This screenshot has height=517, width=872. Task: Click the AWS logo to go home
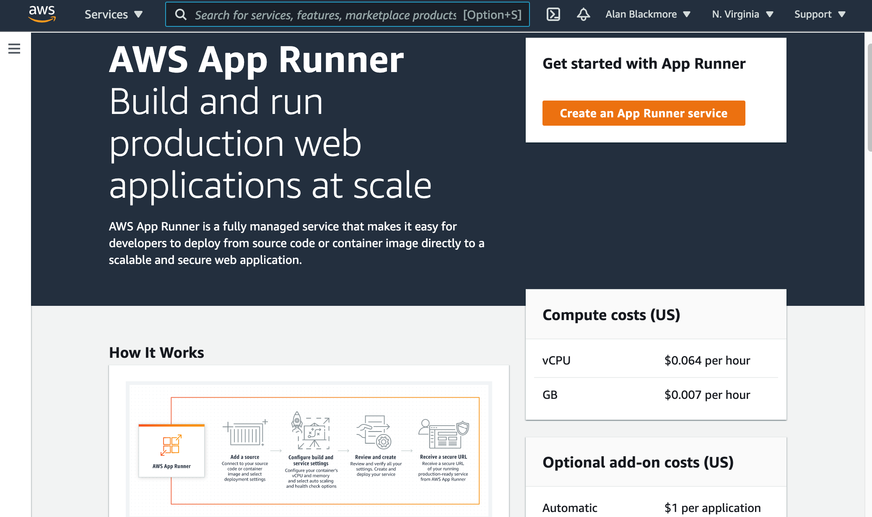41,13
